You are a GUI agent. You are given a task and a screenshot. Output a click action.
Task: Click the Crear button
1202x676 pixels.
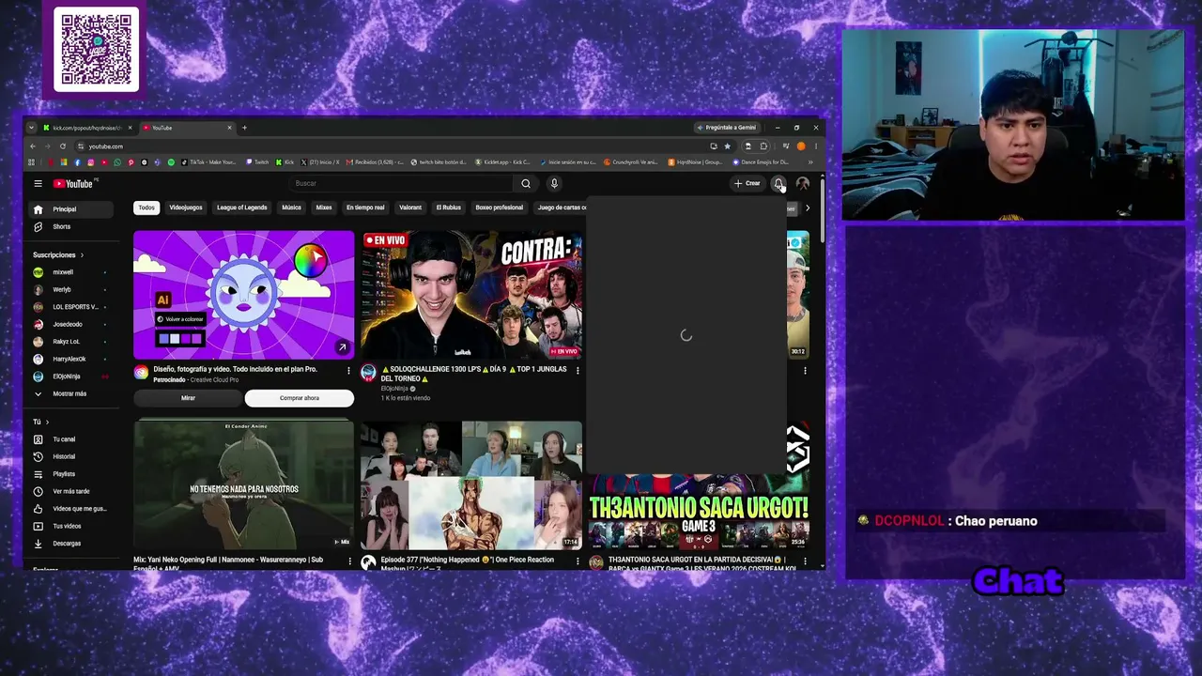click(748, 184)
